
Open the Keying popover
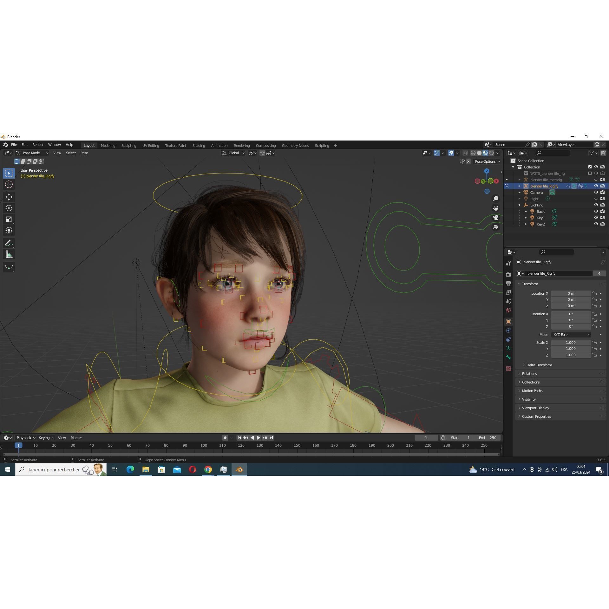pos(46,438)
